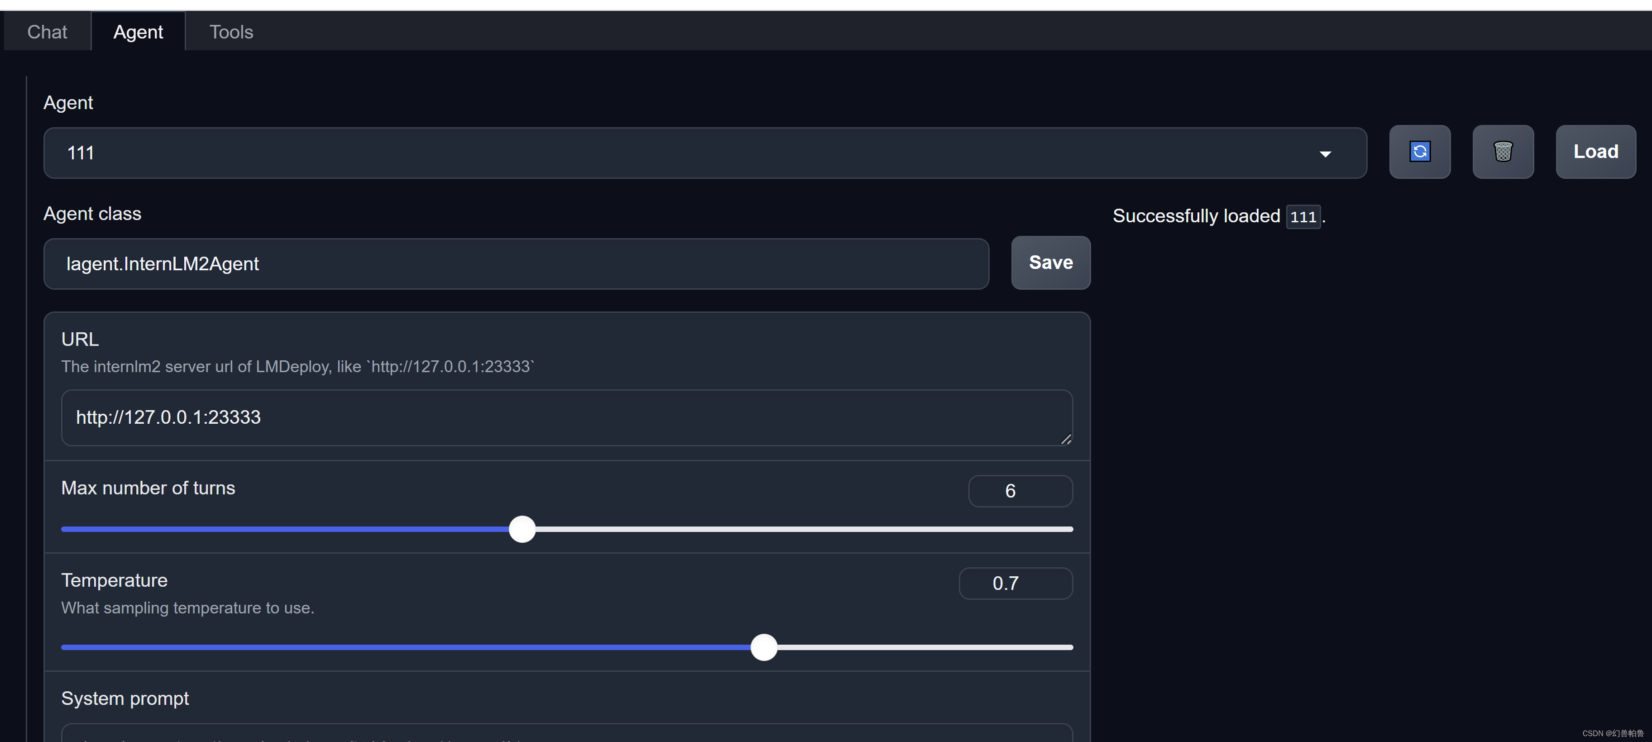Click the Max number of turns slider handle

pyautogui.click(x=522, y=529)
